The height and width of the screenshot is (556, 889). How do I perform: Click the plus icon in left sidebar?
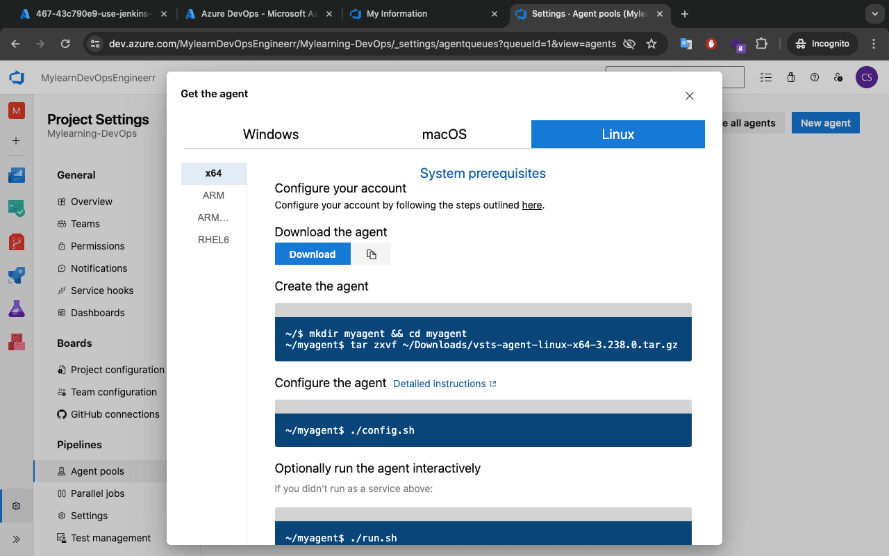coord(17,140)
